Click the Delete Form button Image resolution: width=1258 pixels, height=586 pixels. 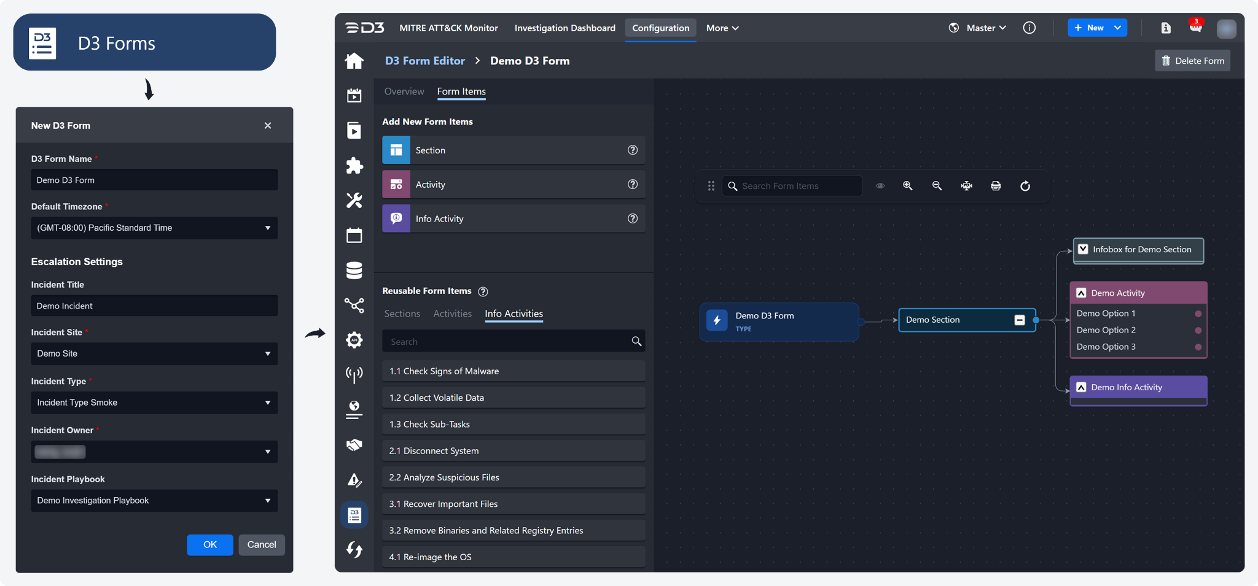click(1192, 61)
